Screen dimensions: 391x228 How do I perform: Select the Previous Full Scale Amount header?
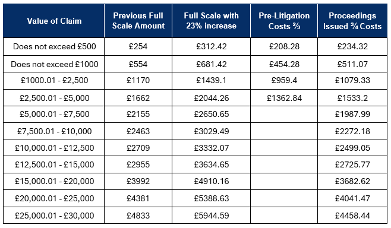coord(138,21)
